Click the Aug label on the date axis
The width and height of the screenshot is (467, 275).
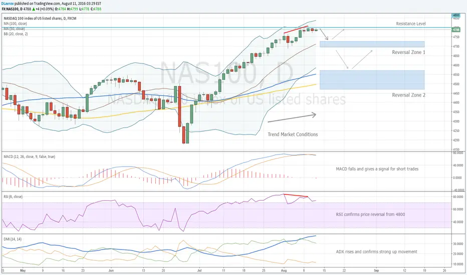pyautogui.click(x=284, y=270)
